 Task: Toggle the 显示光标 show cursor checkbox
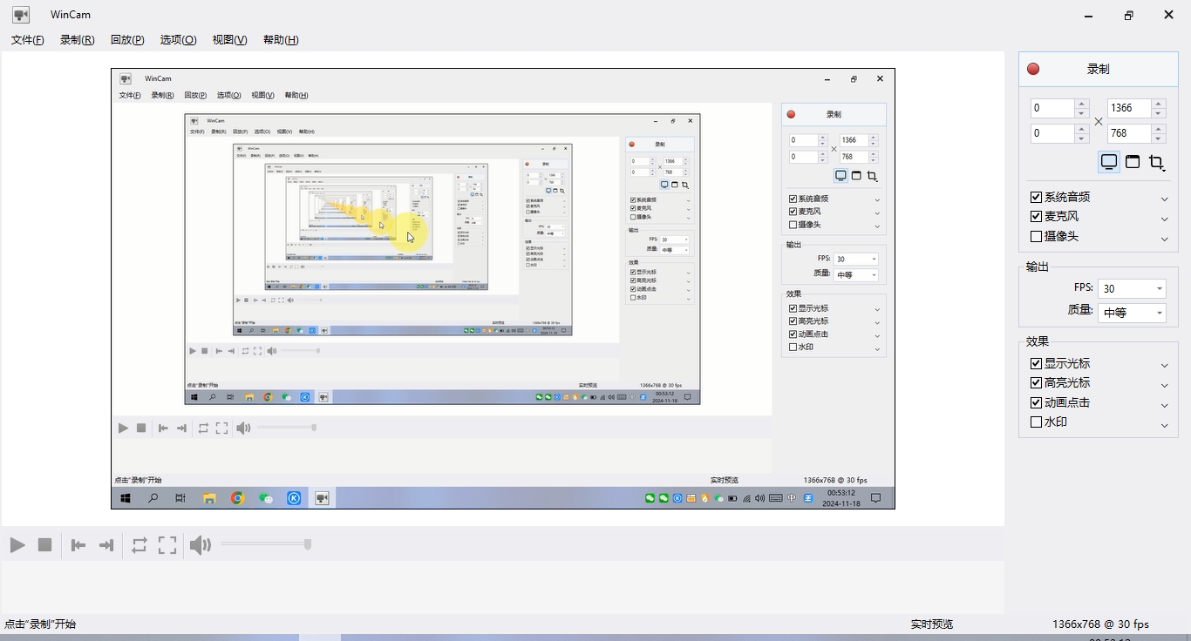1037,363
